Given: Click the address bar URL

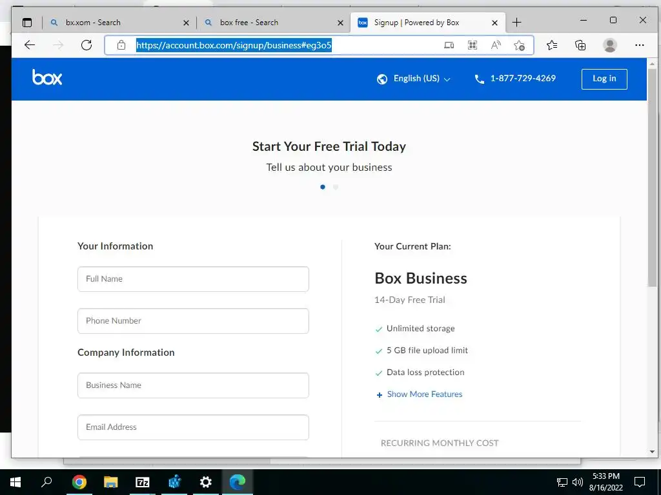Looking at the screenshot, I should click(234, 45).
